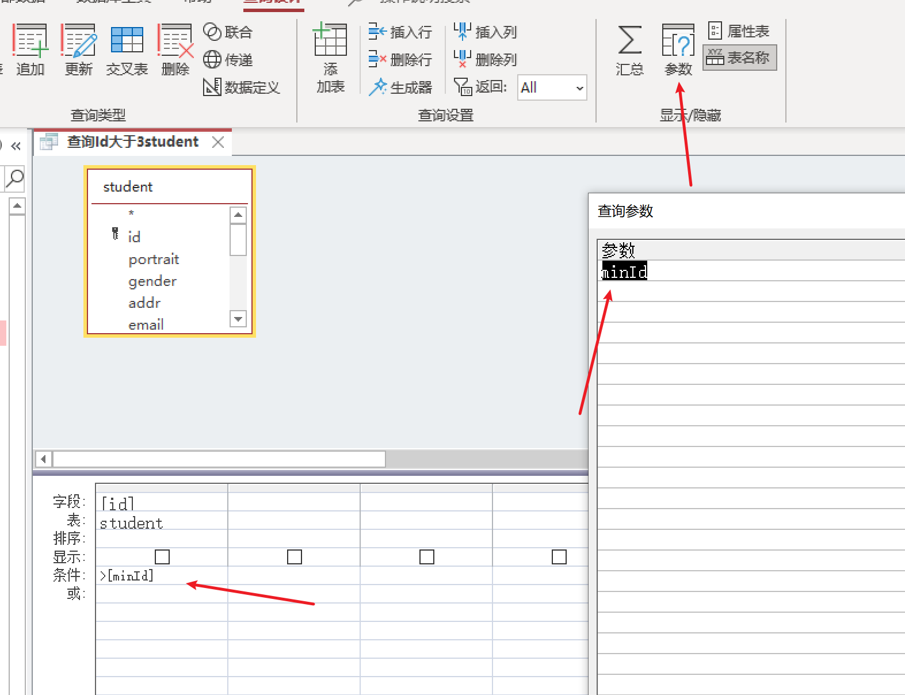Click the Or (或) cell of first column

161,594
